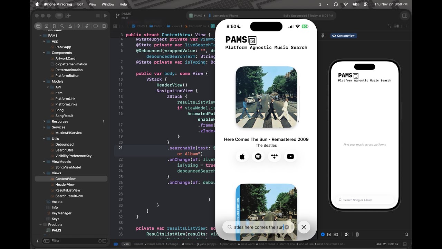Open Tidal link under Here Comes The Sun
This screenshot has height=249, width=442.
pyautogui.click(x=274, y=157)
